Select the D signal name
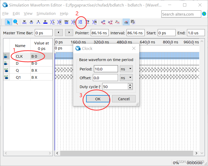 point(17,63)
